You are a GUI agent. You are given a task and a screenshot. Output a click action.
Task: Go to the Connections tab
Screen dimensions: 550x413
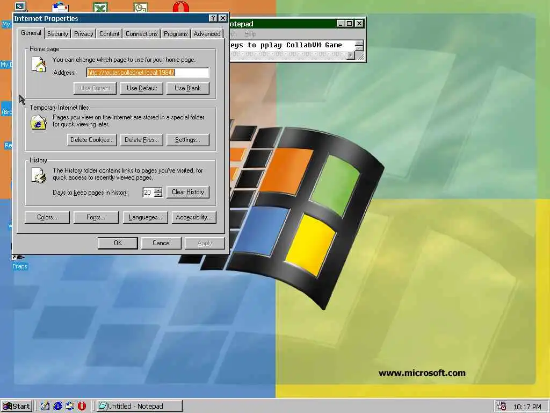[x=141, y=34]
